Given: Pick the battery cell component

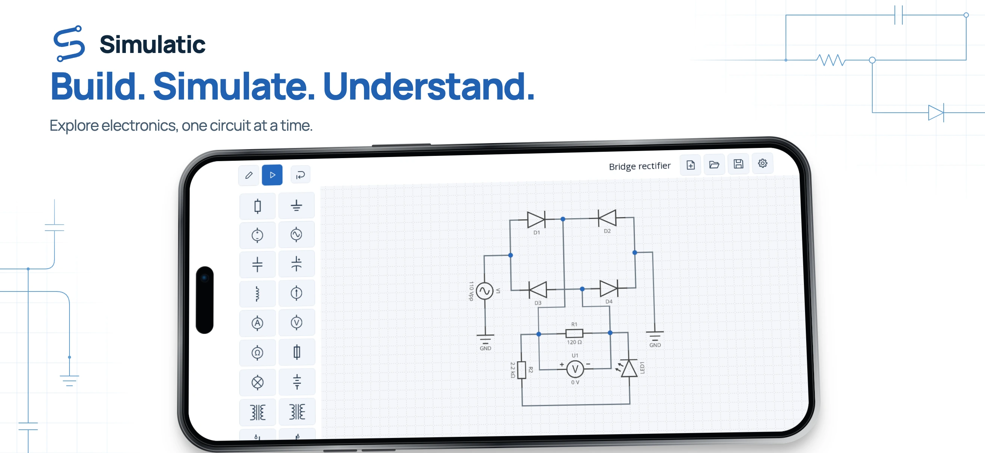Looking at the screenshot, I should pyautogui.click(x=297, y=382).
